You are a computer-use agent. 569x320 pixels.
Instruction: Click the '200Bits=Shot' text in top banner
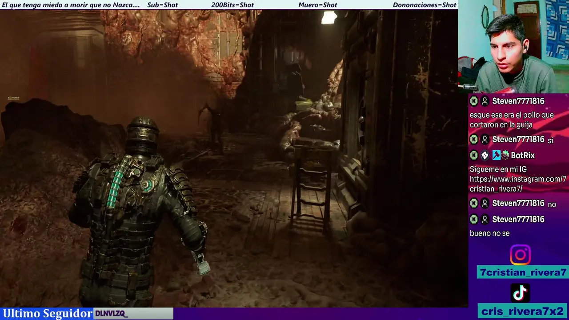tap(232, 5)
